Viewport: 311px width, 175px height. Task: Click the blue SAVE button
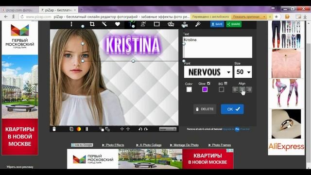point(217,24)
